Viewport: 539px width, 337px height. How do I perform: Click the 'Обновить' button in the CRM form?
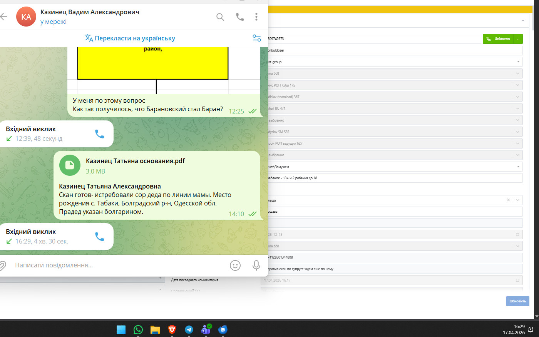click(x=518, y=301)
